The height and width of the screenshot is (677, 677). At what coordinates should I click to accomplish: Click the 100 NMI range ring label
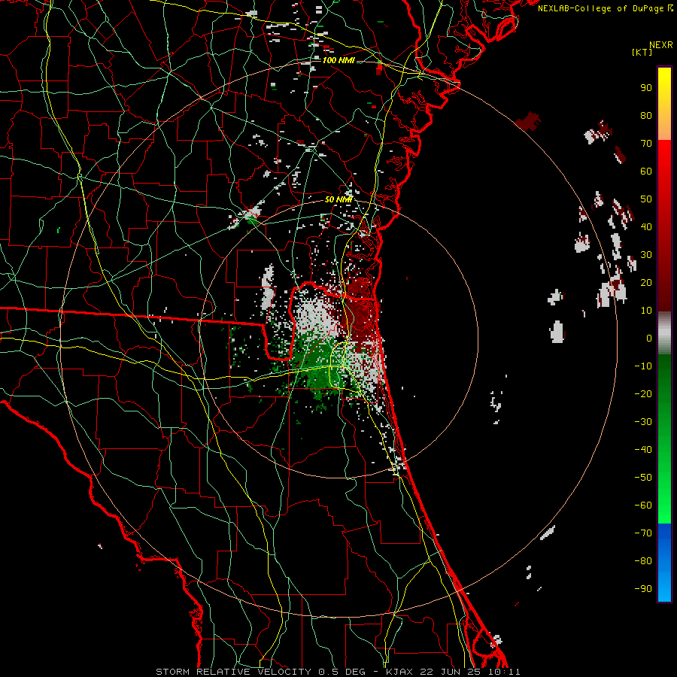coord(338,60)
